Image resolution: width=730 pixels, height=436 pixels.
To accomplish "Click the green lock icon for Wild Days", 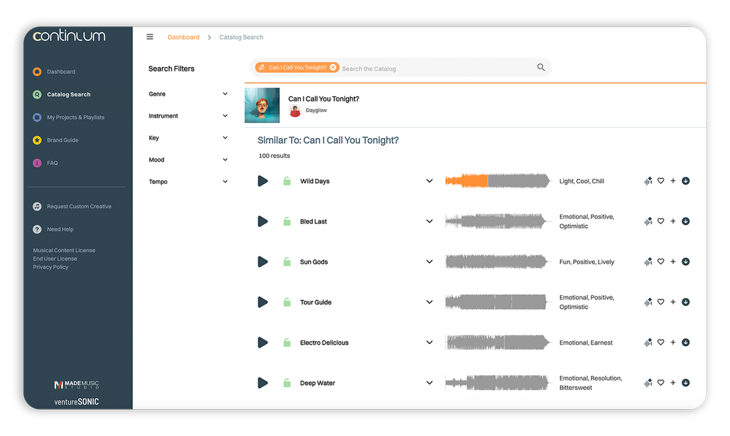I will (287, 181).
